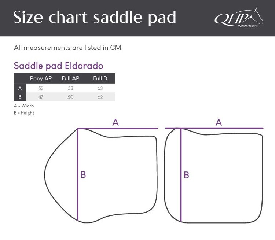Click the measurements listed in CM note
Screen dimensions: 275x240
coord(69,48)
